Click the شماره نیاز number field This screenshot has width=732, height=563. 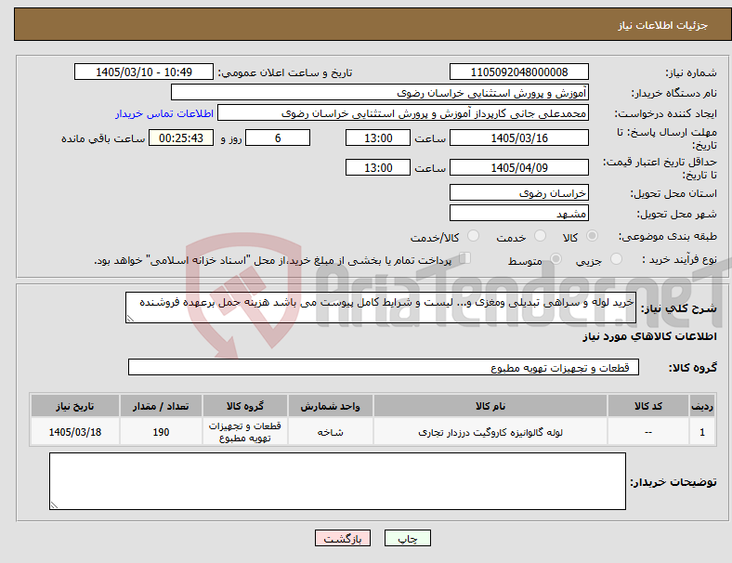click(x=518, y=72)
